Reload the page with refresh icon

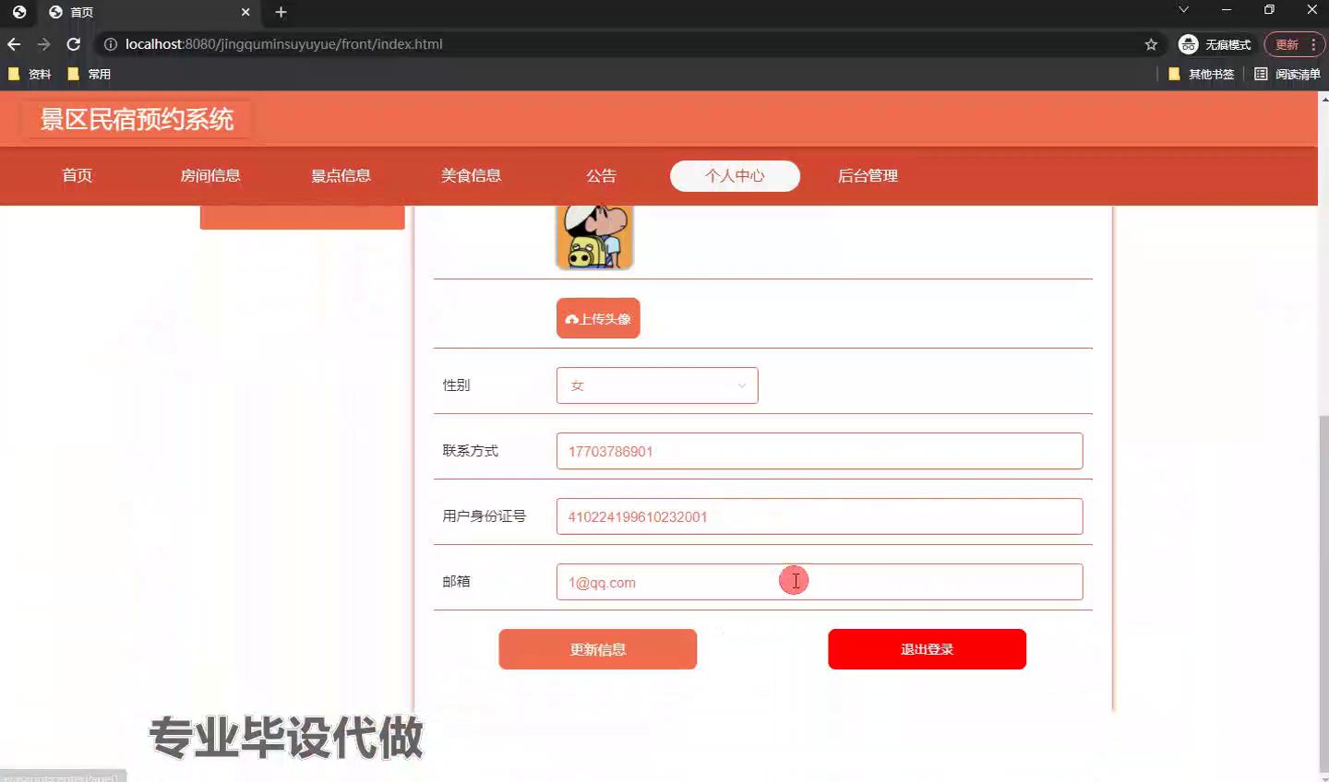[x=74, y=44]
